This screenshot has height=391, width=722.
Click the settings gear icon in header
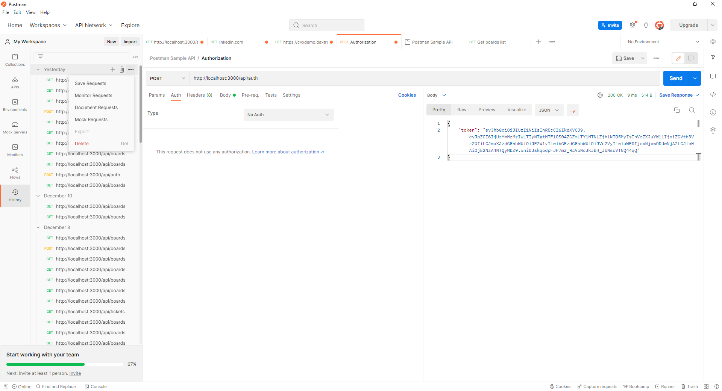(633, 25)
